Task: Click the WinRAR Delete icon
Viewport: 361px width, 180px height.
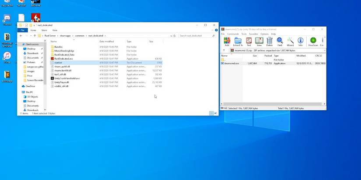Action: (270, 42)
